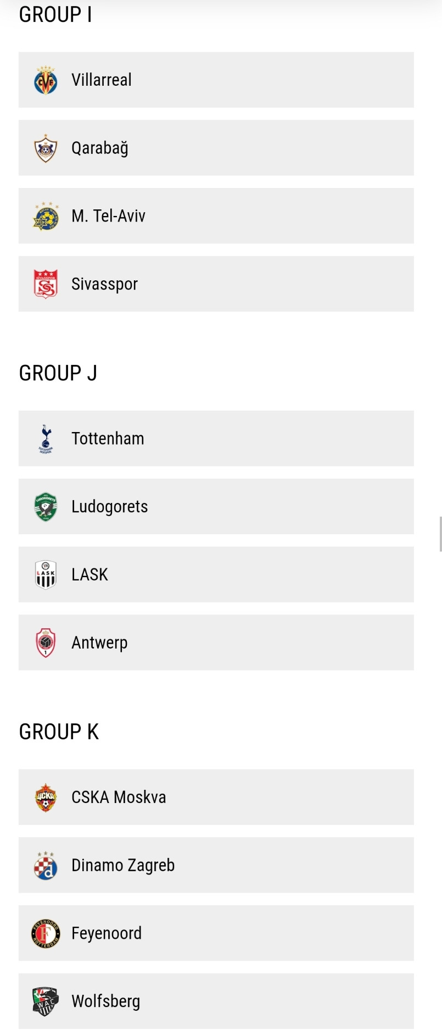Tap the CSKA Moskva crest

click(46, 797)
